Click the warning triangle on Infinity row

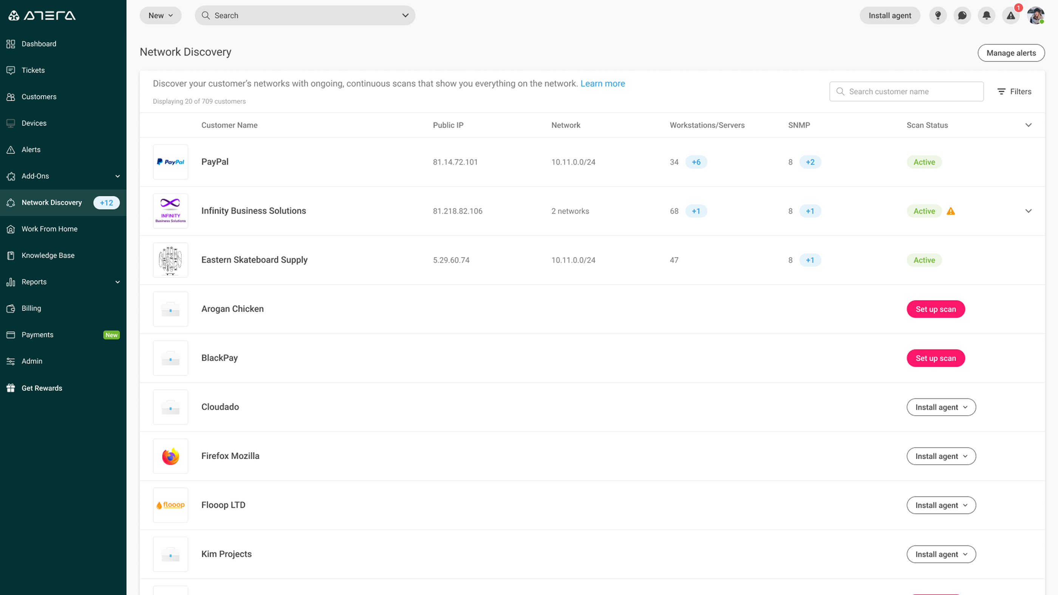[951, 211]
